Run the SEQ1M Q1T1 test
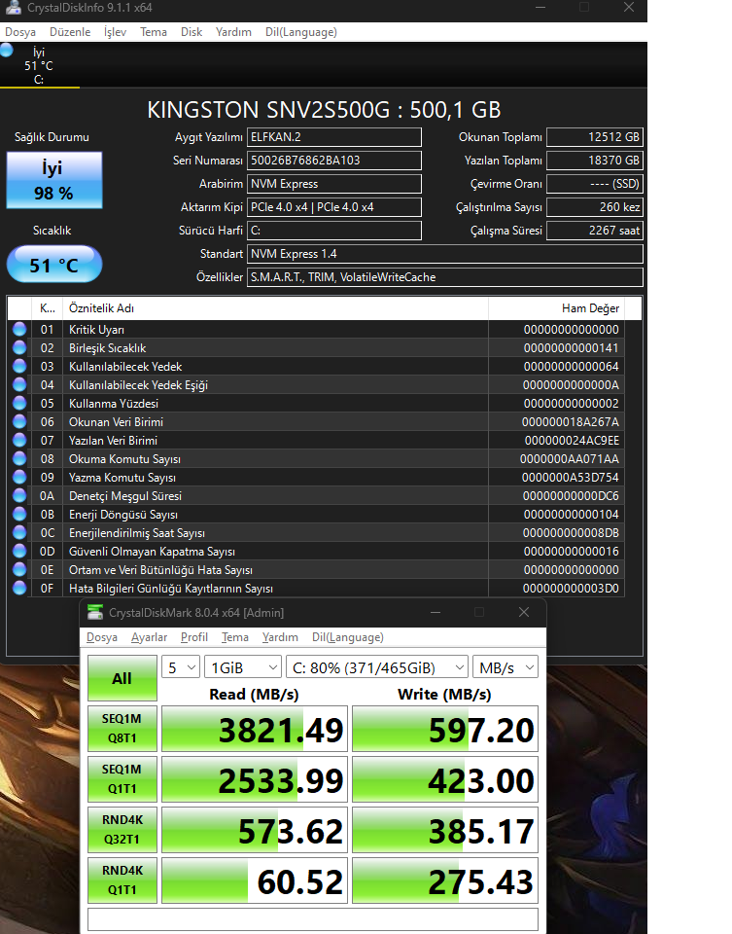732x934 pixels. click(122, 779)
